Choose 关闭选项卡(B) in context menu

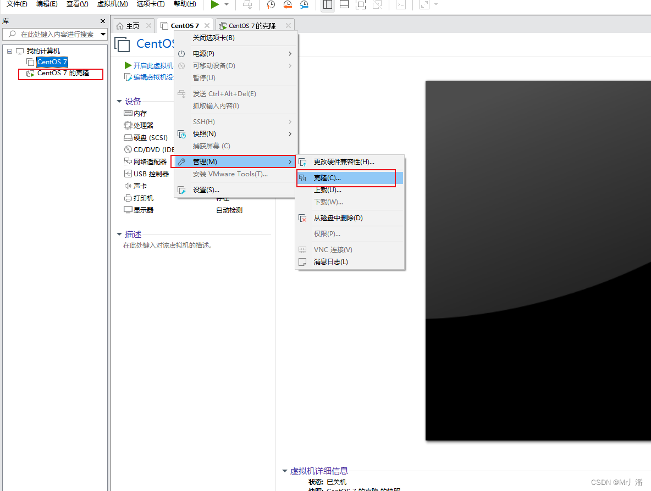point(235,38)
